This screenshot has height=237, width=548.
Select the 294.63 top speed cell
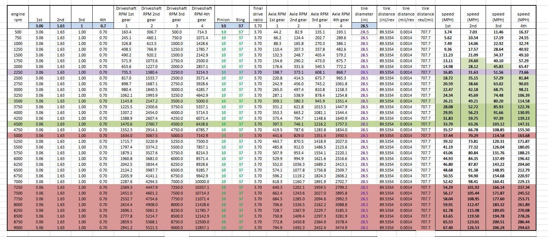tap(523, 228)
